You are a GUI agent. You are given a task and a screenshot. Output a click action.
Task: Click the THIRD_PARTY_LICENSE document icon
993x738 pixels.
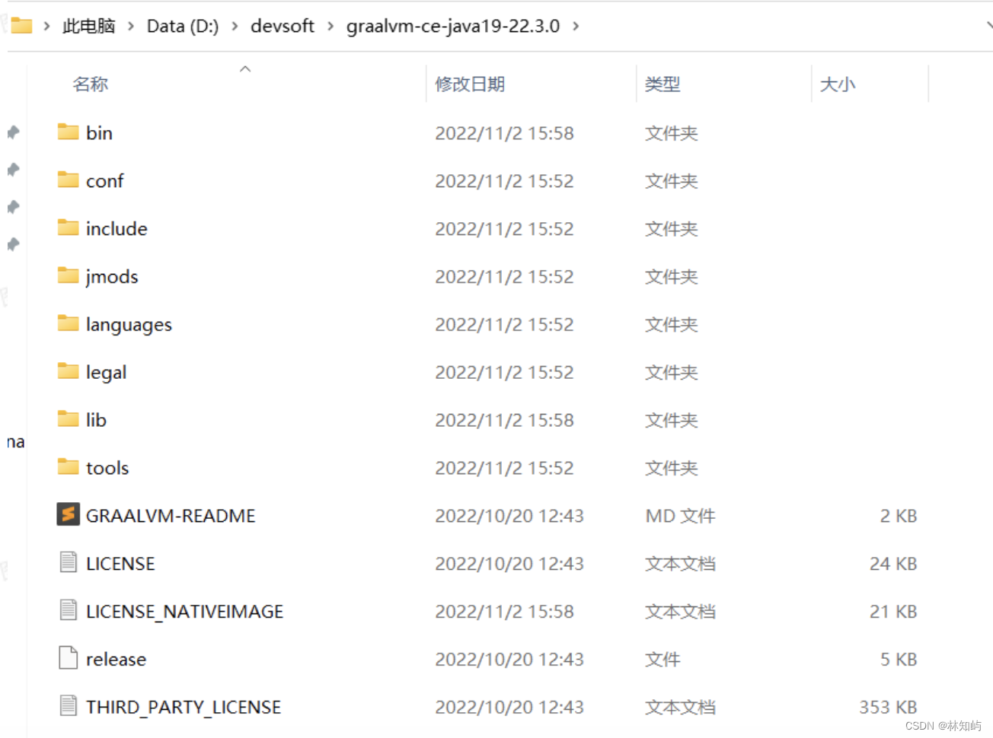(68, 707)
